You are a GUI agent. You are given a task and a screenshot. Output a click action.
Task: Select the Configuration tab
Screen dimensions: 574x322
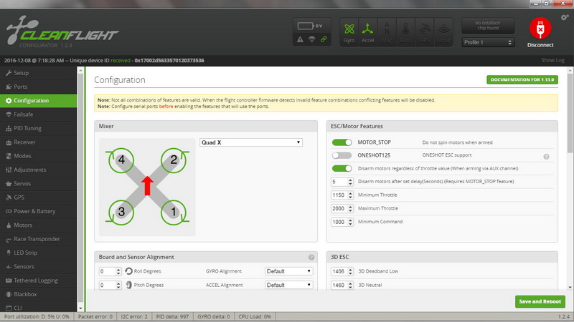(x=39, y=101)
